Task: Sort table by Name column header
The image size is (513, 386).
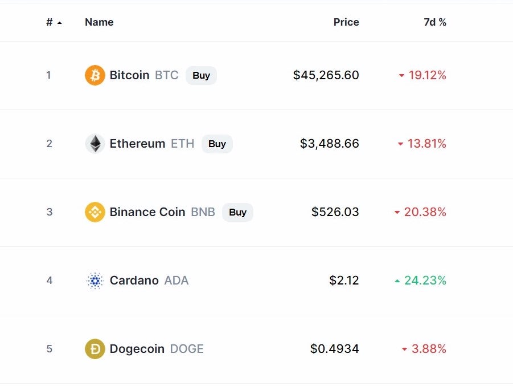Action: pyautogui.click(x=99, y=22)
